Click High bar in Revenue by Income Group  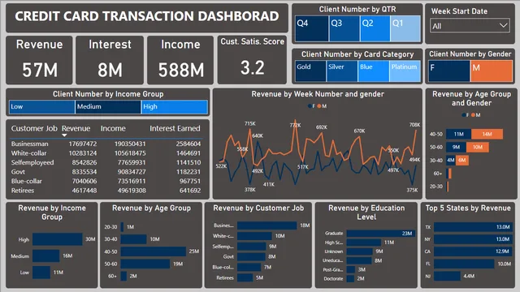coord(58,239)
